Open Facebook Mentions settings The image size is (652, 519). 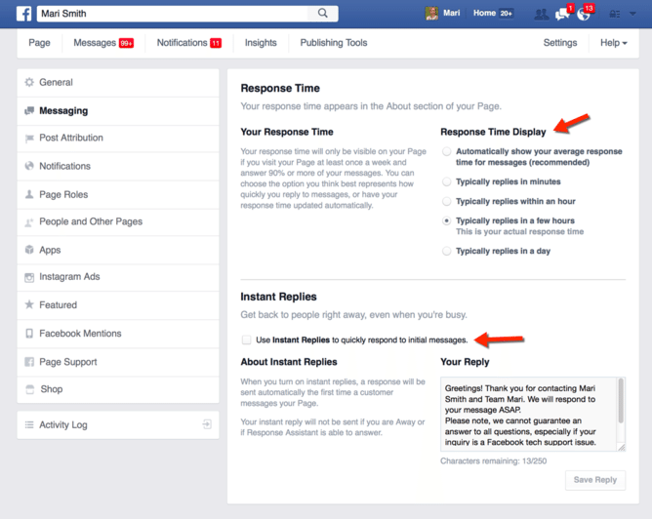(118, 334)
